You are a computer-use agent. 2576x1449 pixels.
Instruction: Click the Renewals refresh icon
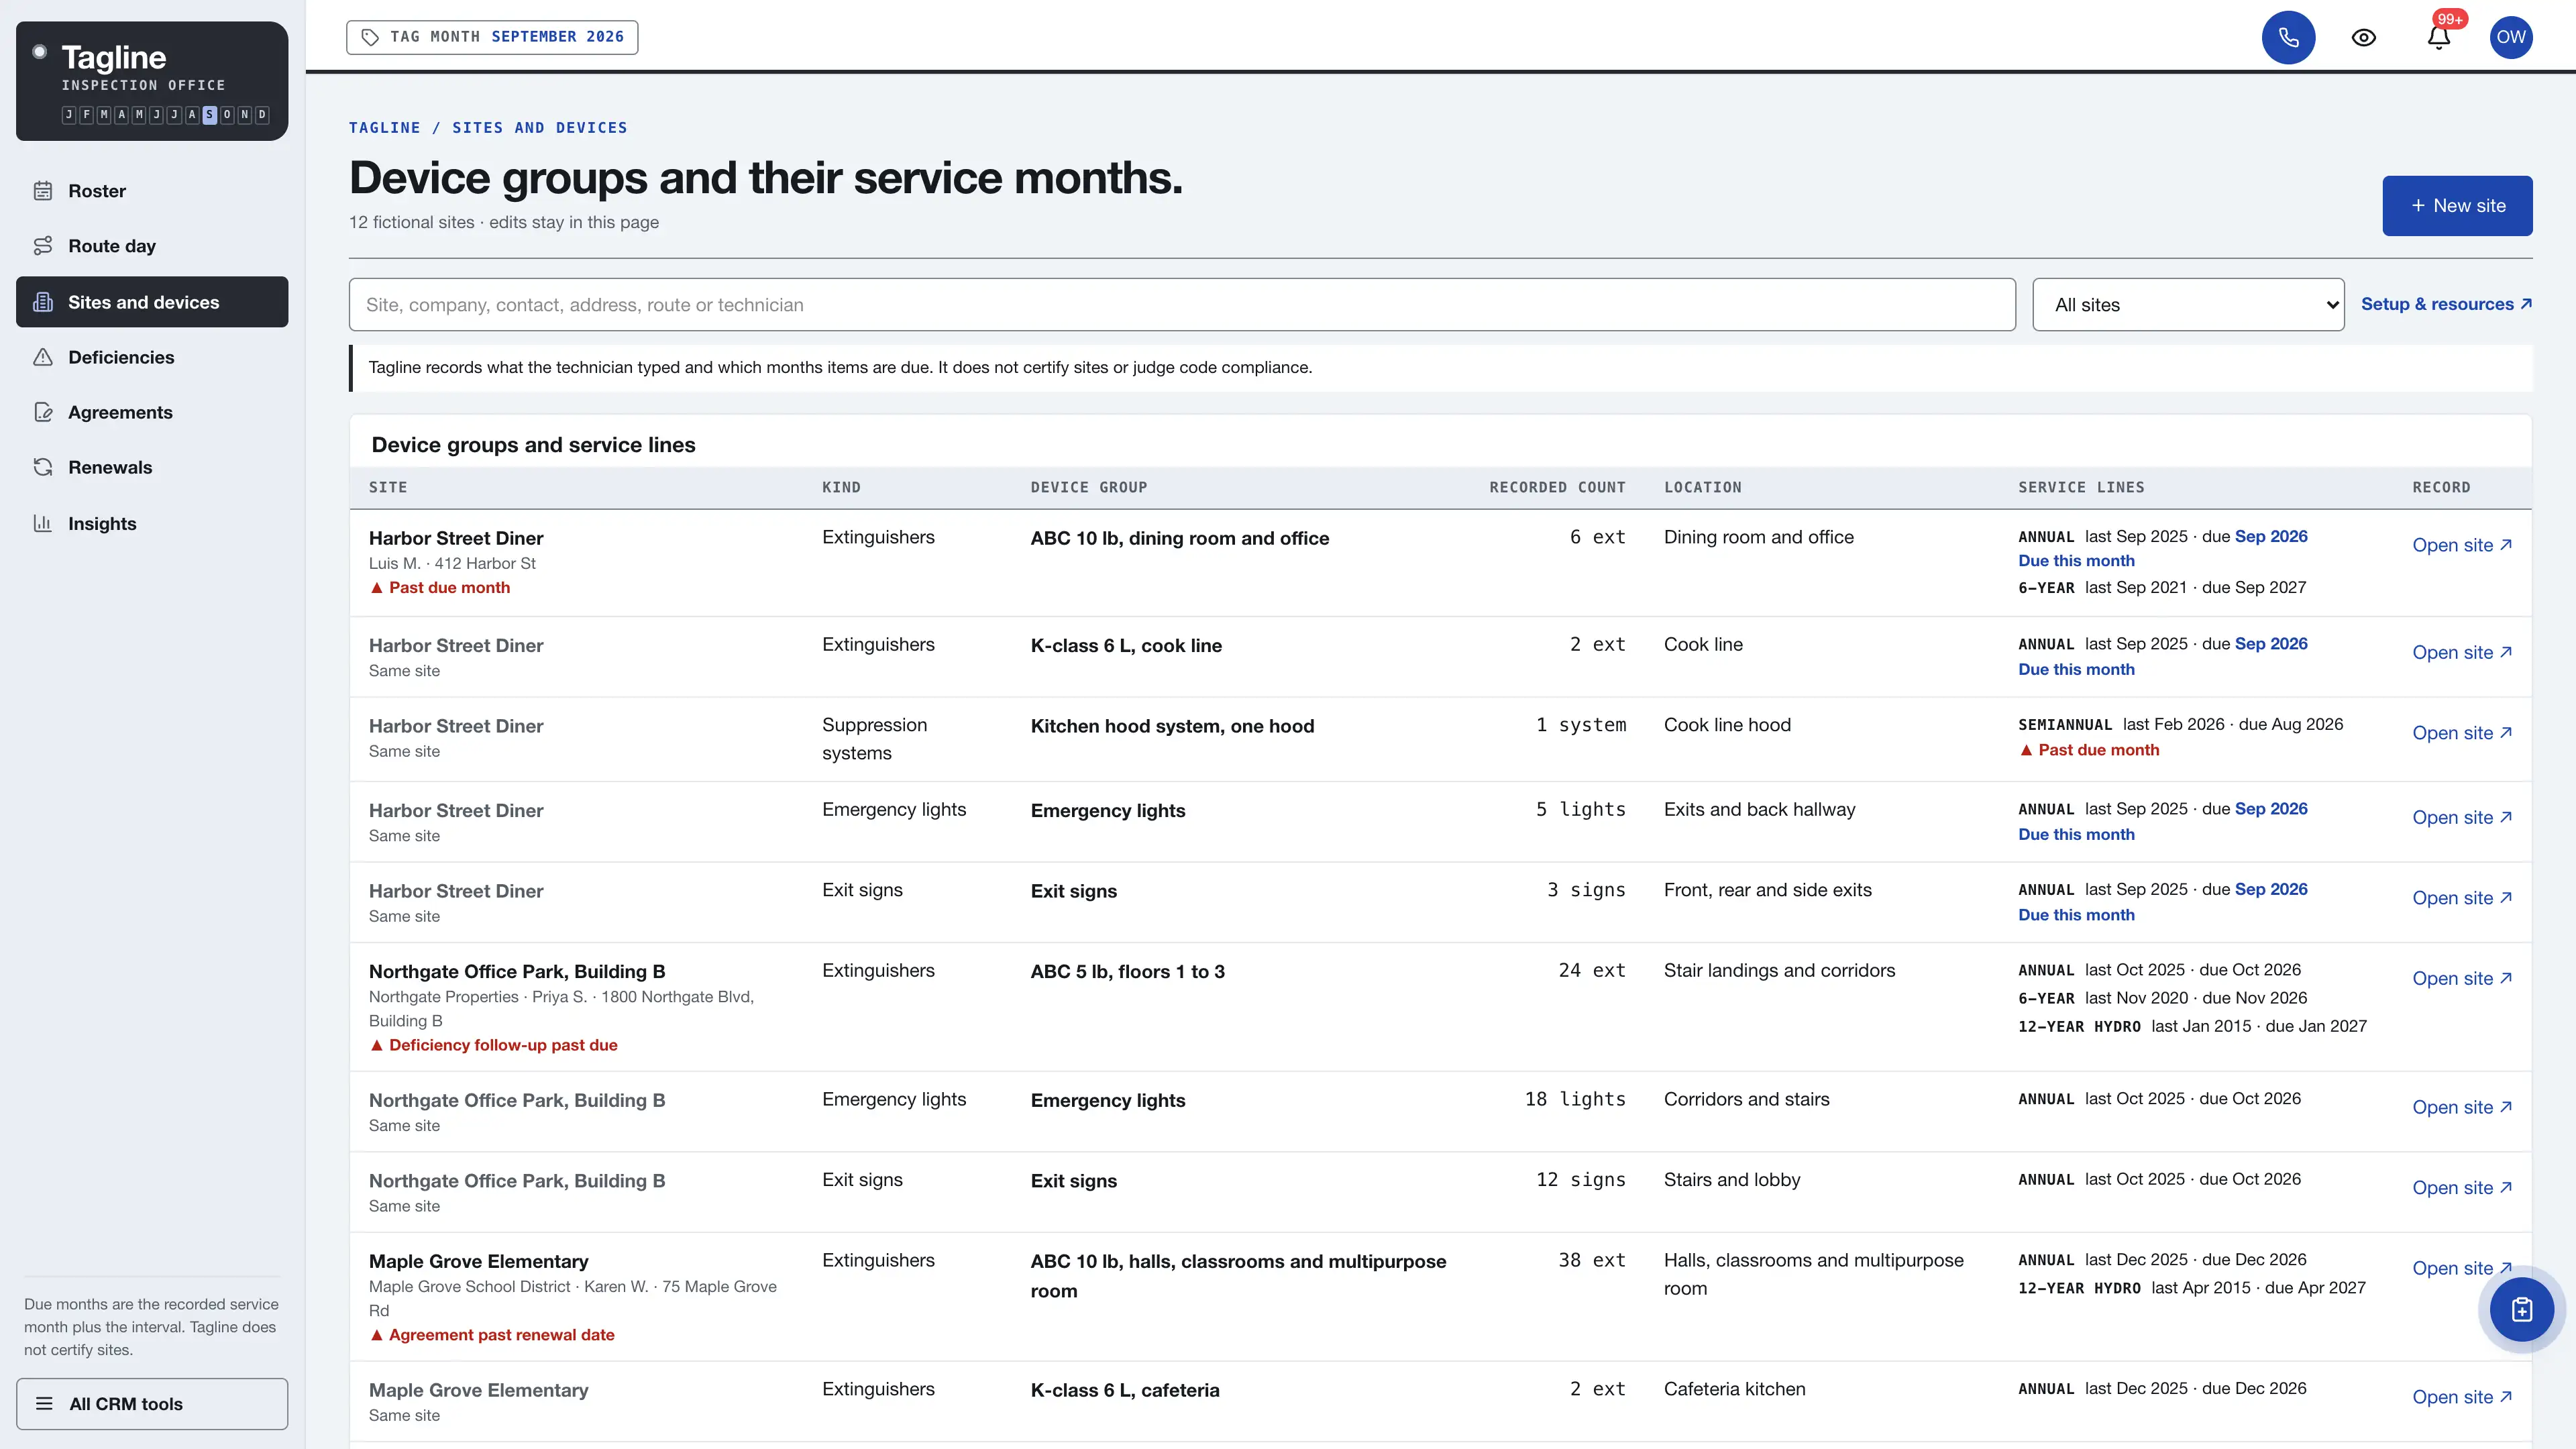pos(43,467)
